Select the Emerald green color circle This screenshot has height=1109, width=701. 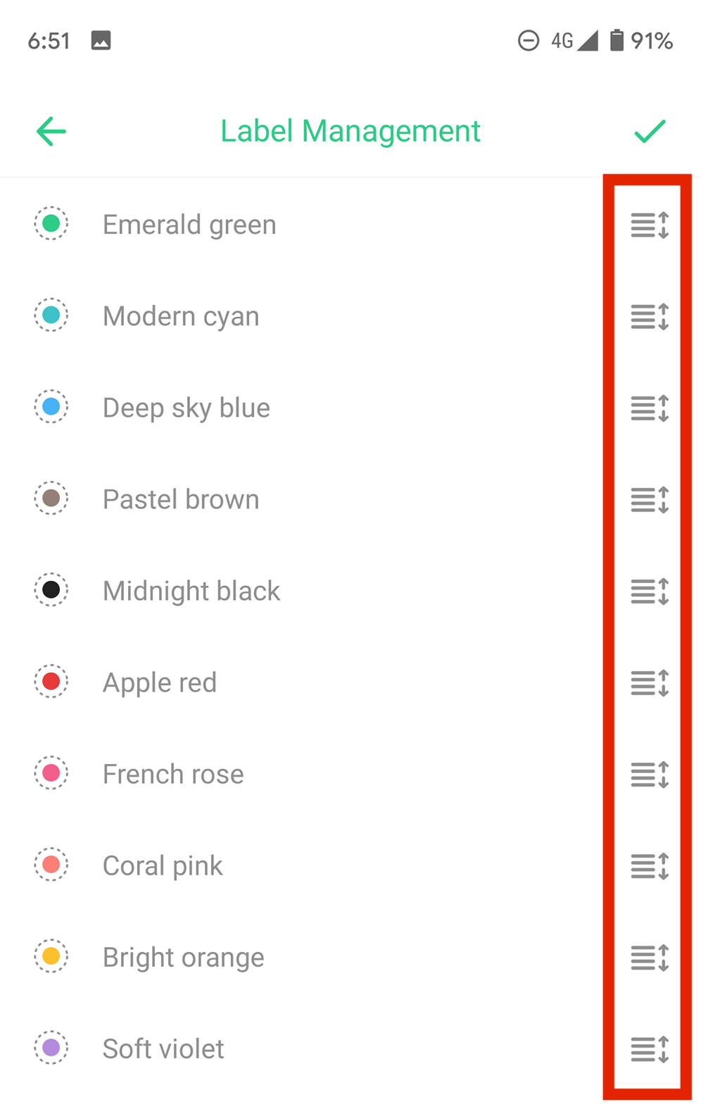[51, 223]
